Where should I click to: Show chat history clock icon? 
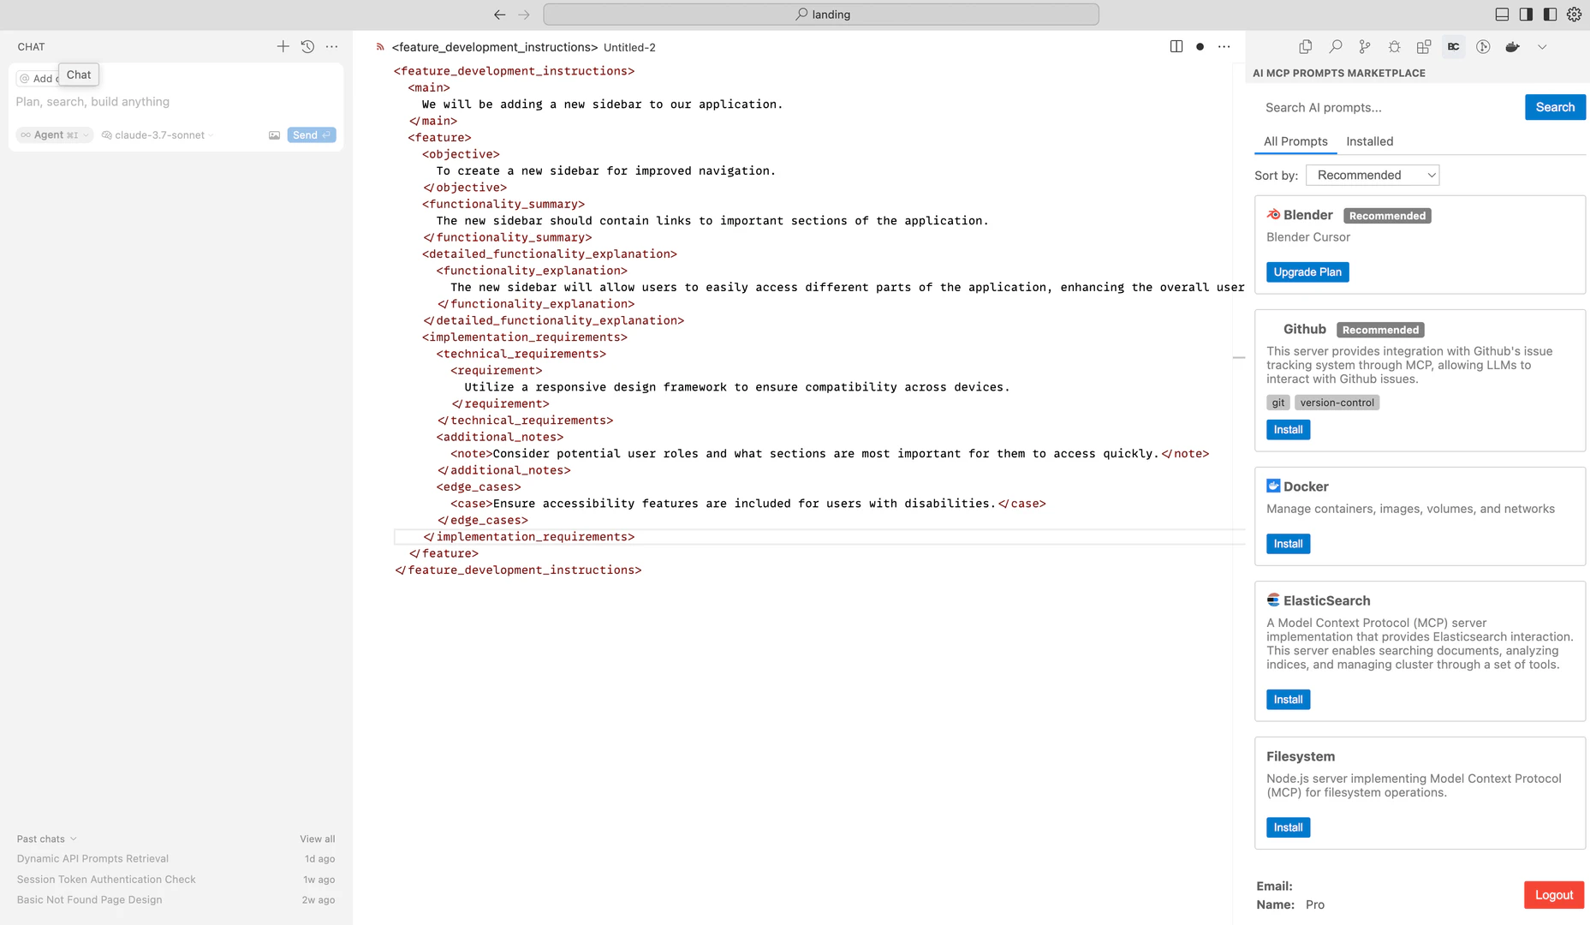point(307,47)
